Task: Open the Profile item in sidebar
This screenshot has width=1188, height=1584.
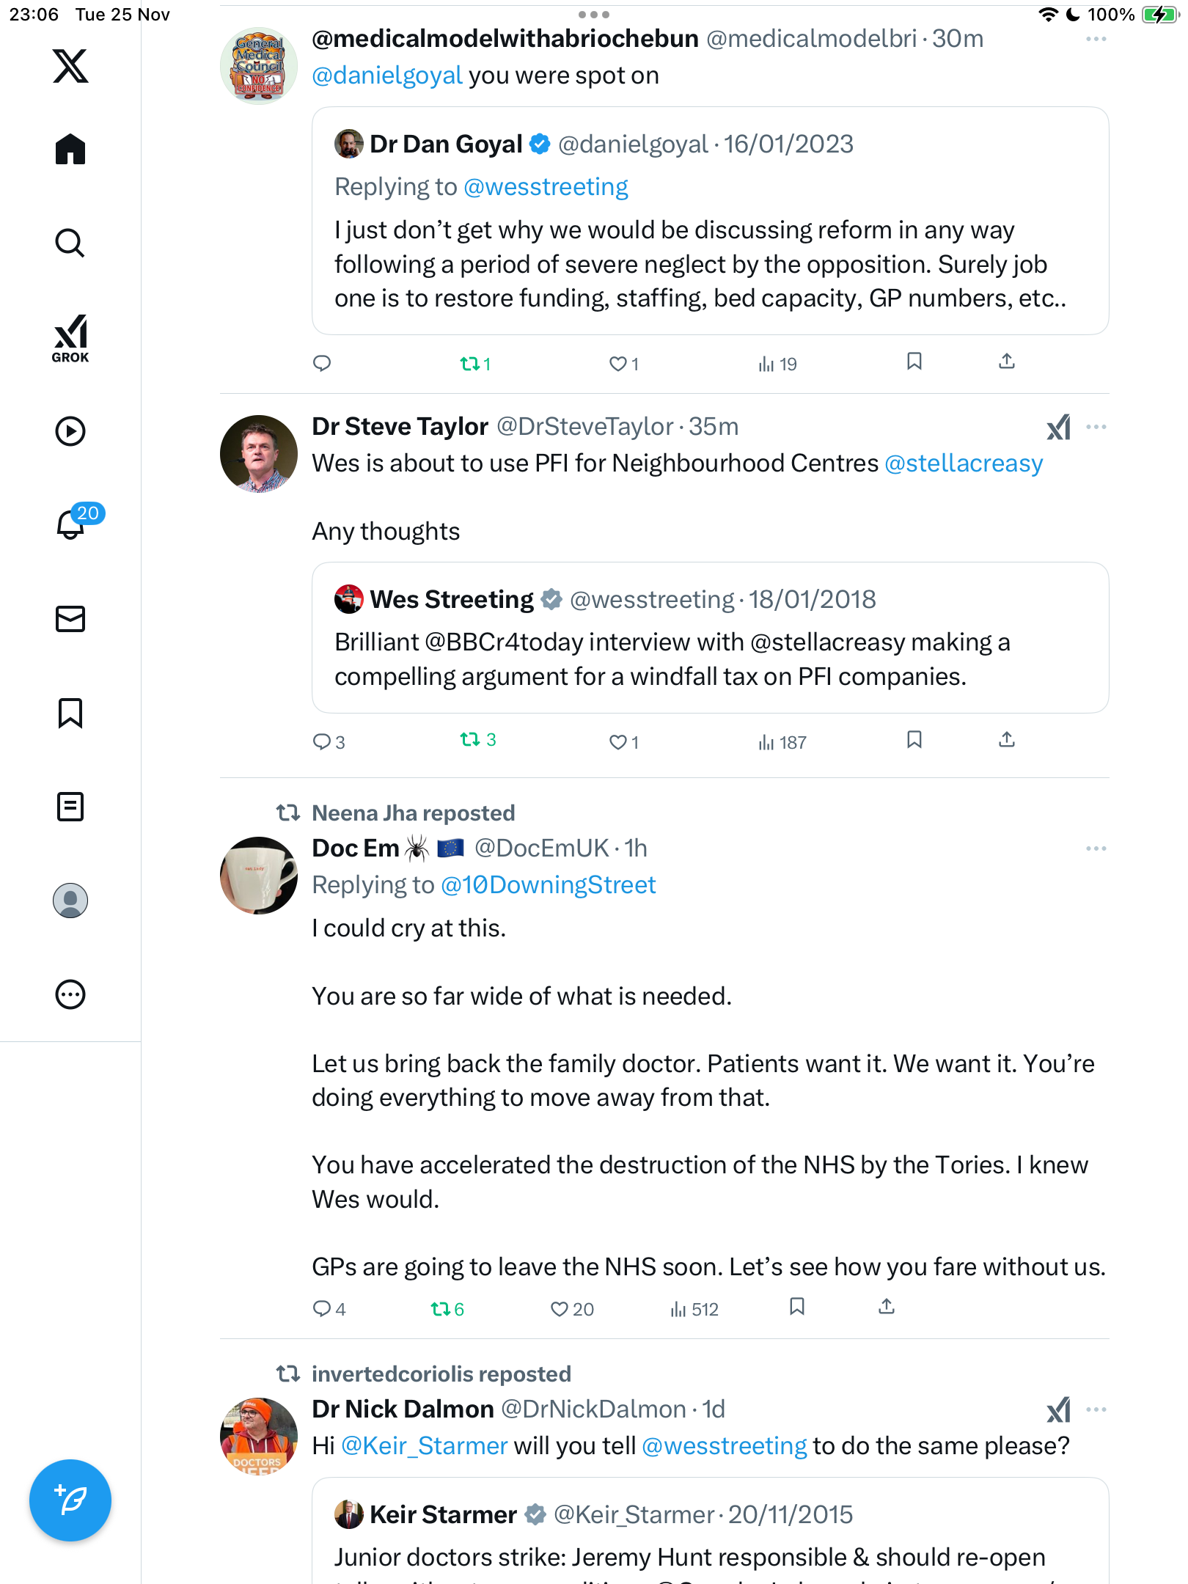Action: point(70,901)
